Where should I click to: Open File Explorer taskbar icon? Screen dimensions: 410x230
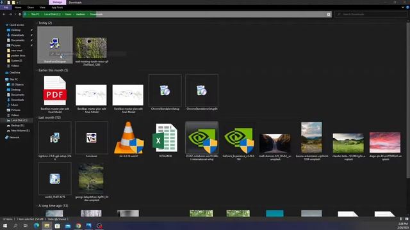point(47,226)
